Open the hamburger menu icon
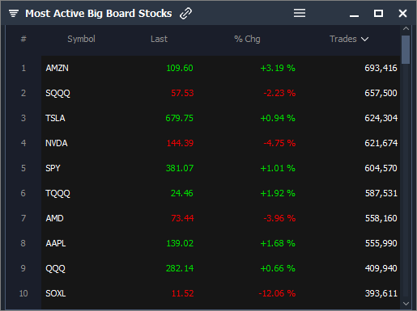This screenshot has width=417, height=311. click(300, 13)
